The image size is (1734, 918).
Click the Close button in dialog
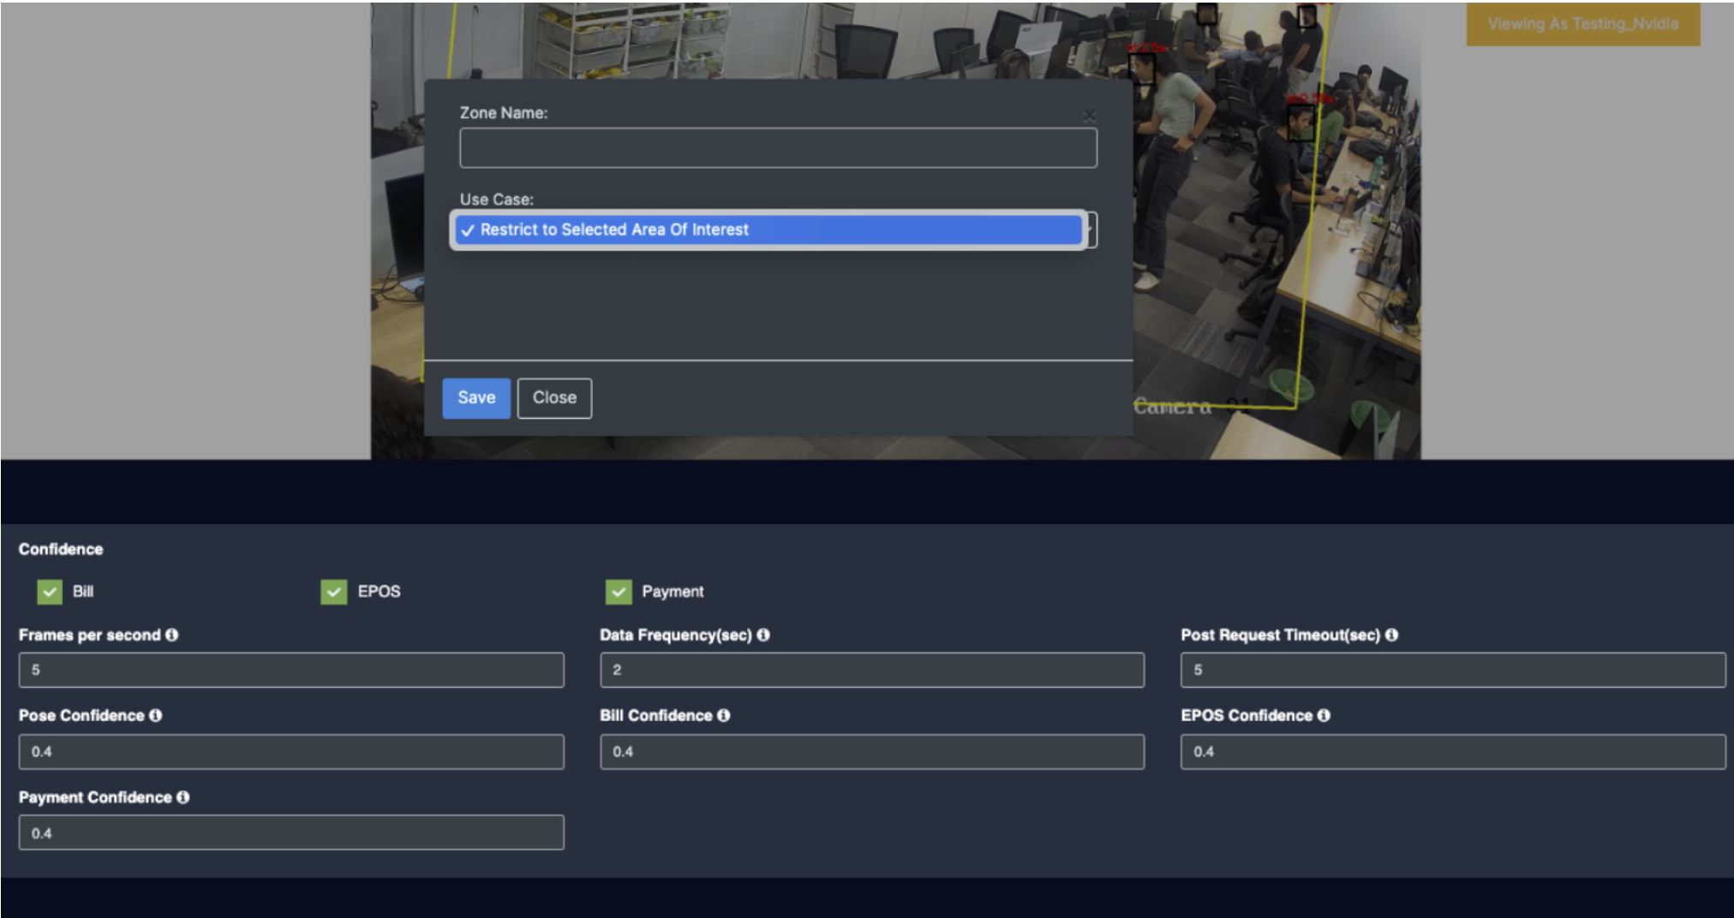pyautogui.click(x=554, y=398)
